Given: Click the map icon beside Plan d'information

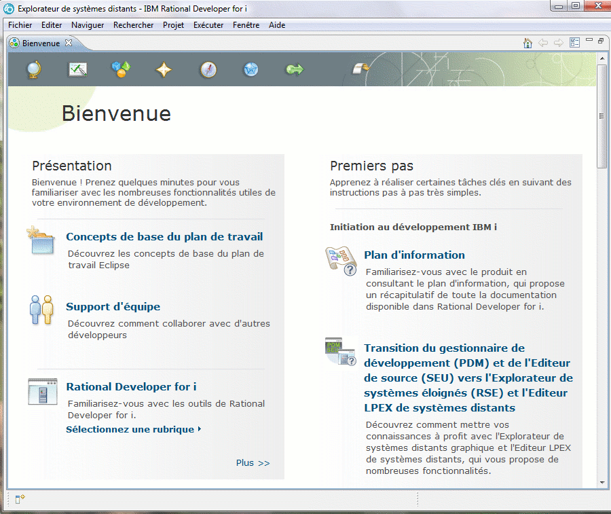Looking at the screenshot, I should pos(341,260).
